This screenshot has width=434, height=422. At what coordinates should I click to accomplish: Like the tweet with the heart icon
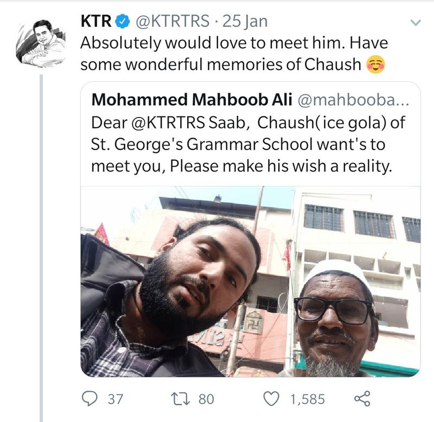point(271,399)
